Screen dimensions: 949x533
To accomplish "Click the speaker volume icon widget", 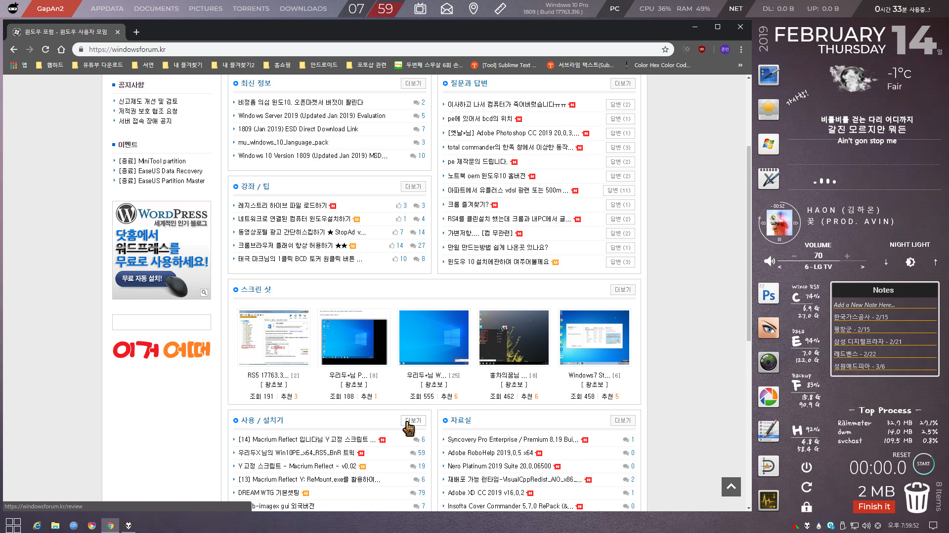I will [769, 261].
